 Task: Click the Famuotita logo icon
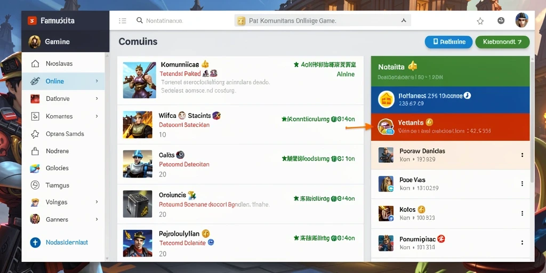[x=32, y=21]
